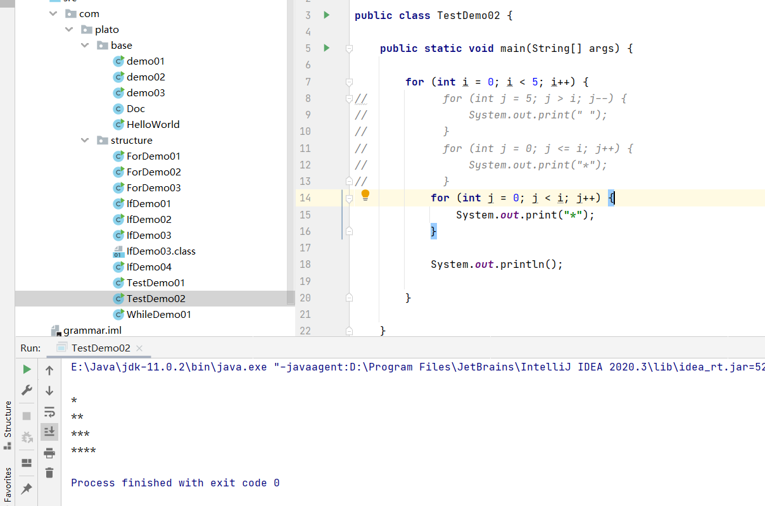Image resolution: width=765 pixels, height=506 pixels.
Task: Open run configuration wrench settings
Action: (27, 390)
